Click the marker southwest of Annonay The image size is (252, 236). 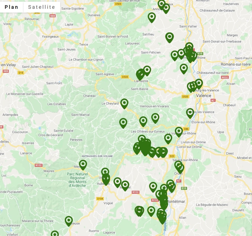tap(152, 17)
